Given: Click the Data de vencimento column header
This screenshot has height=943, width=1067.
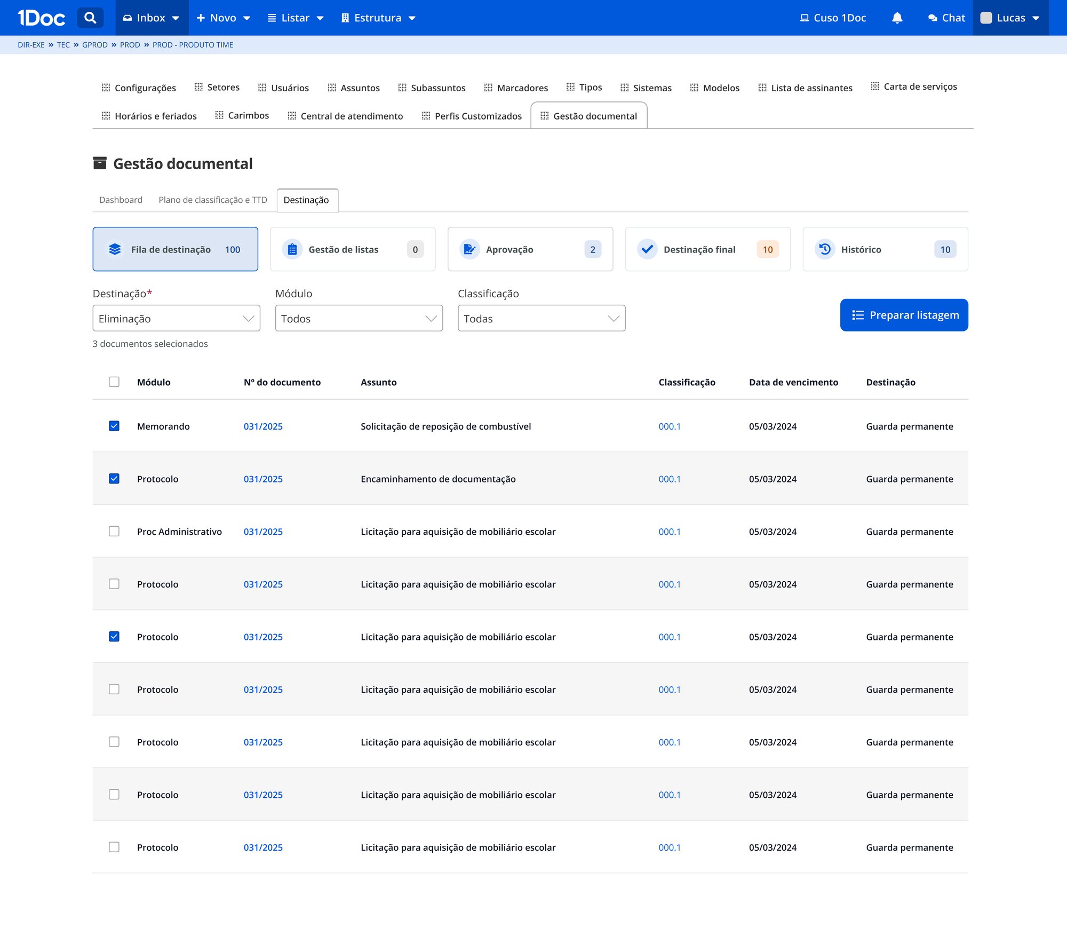Looking at the screenshot, I should [x=793, y=382].
